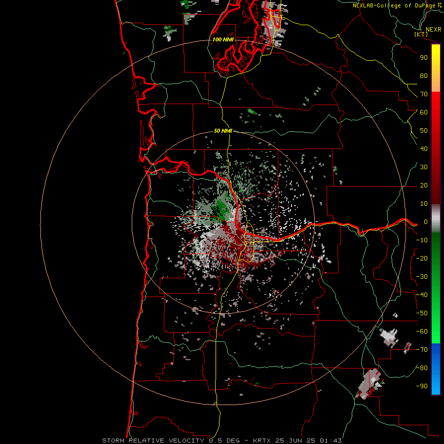Click the 50 value on velocity scale
This screenshot has height=444, width=444.
[x=424, y=131]
